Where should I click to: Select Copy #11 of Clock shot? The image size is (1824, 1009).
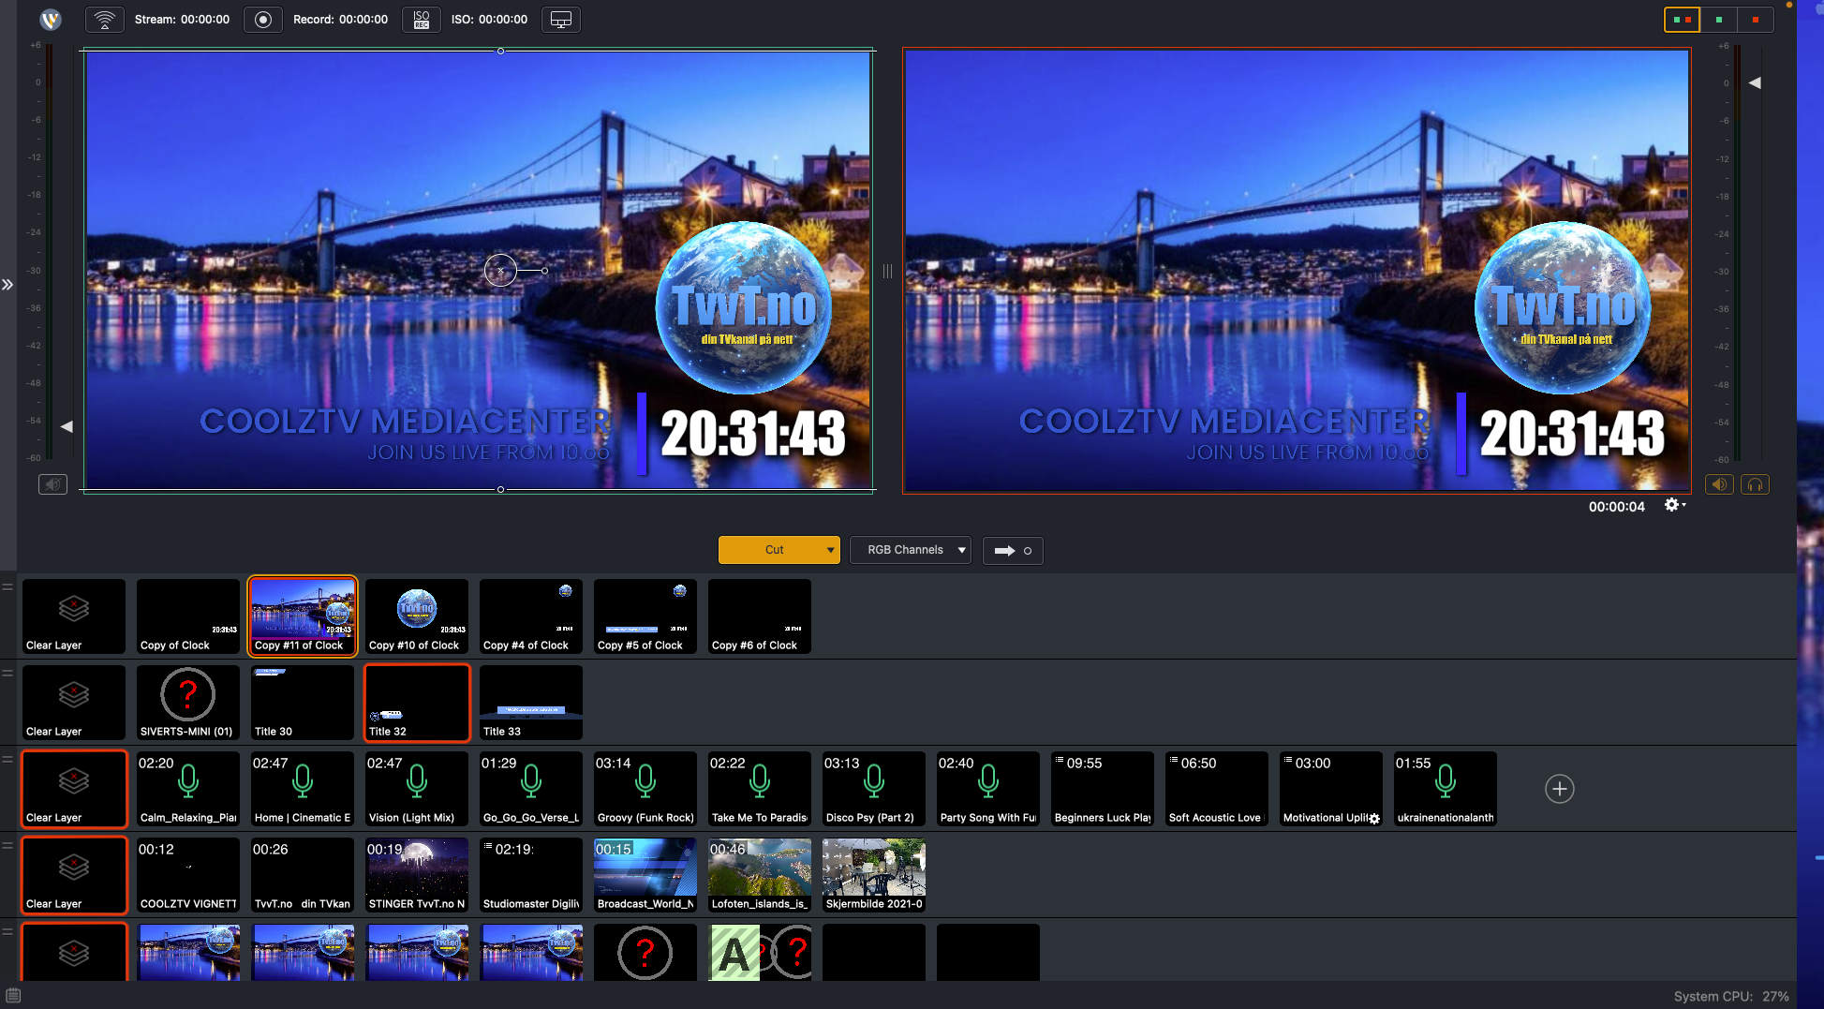click(x=303, y=616)
